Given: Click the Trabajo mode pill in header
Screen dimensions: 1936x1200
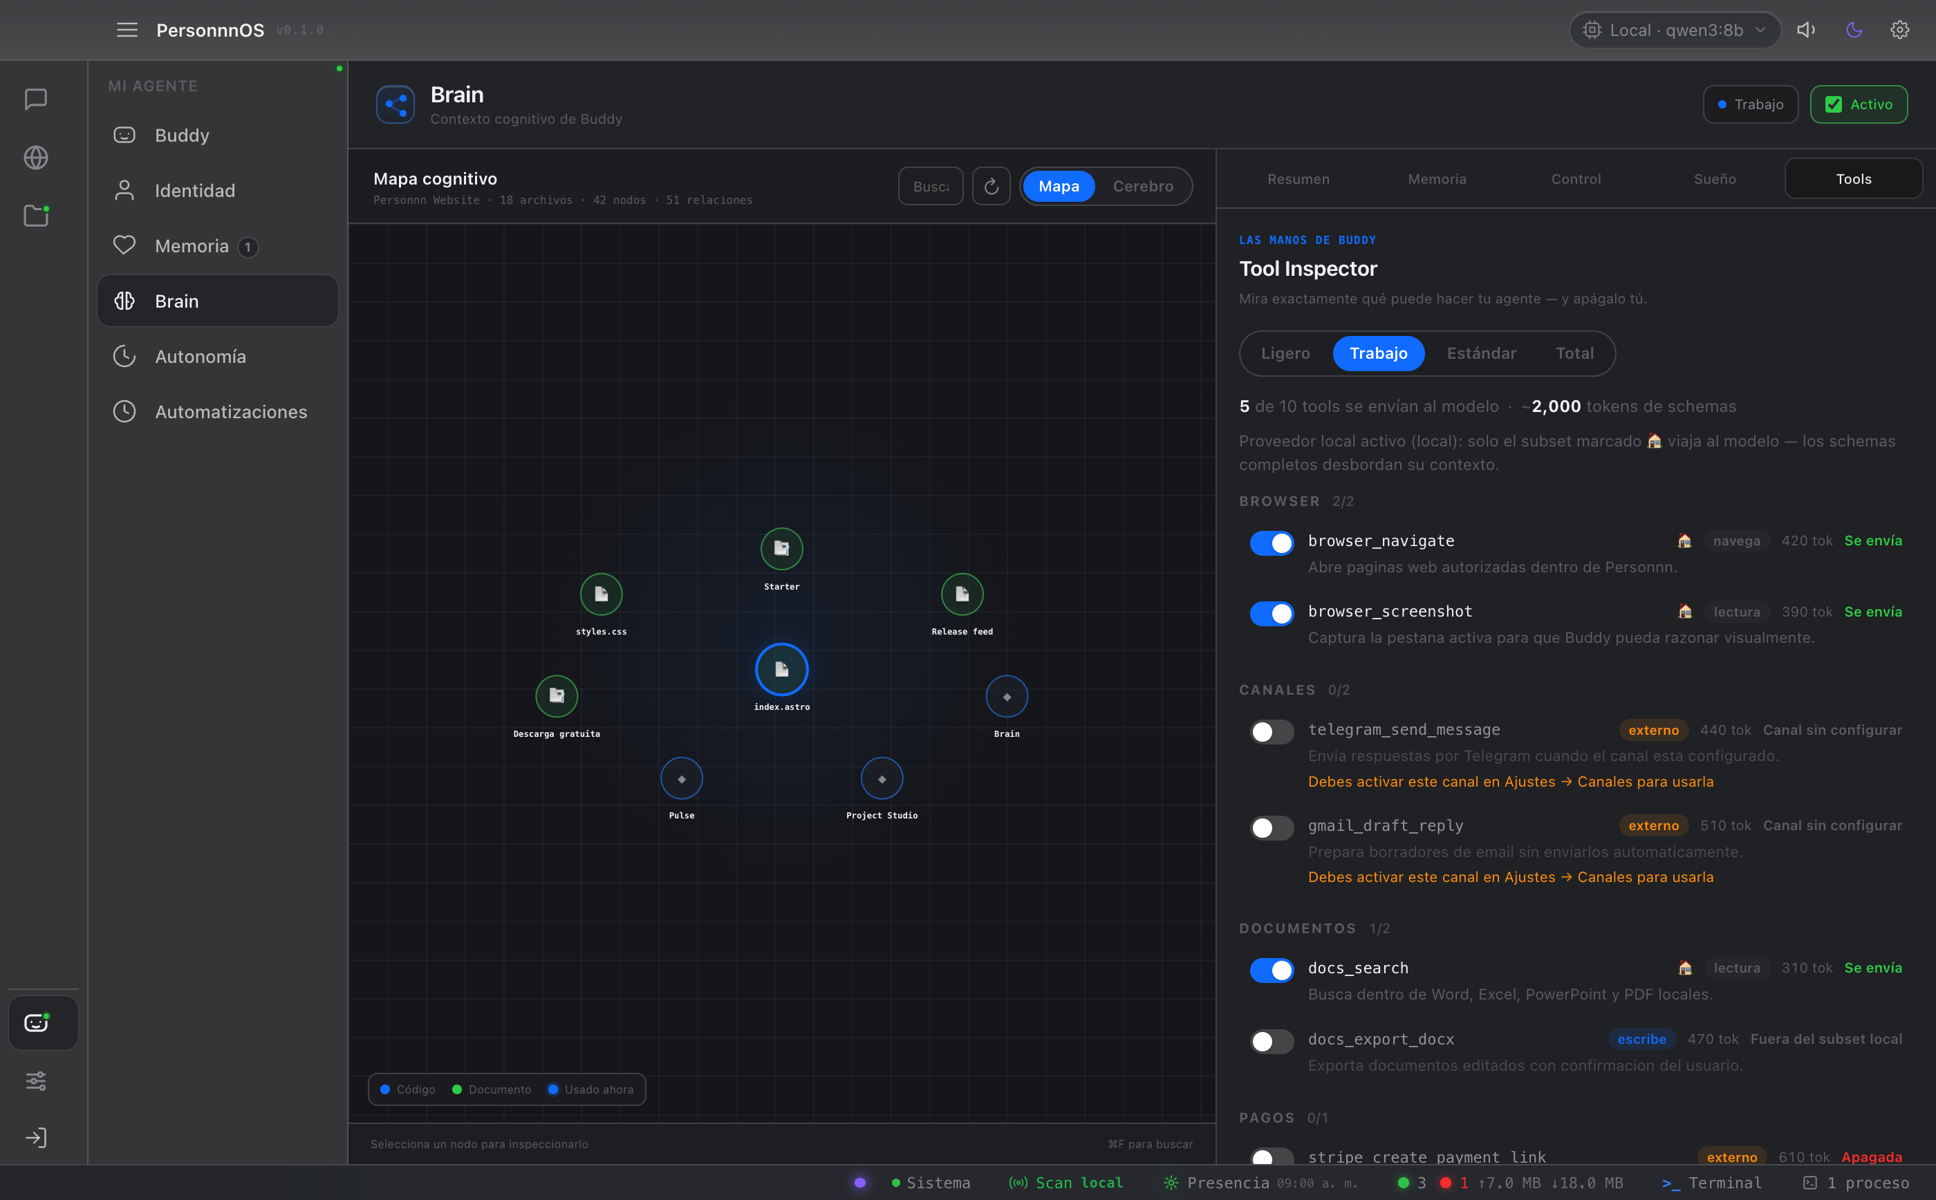Looking at the screenshot, I should pyautogui.click(x=1750, y=105).
